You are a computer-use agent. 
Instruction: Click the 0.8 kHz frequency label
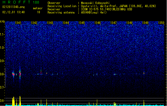coord(2,74)
